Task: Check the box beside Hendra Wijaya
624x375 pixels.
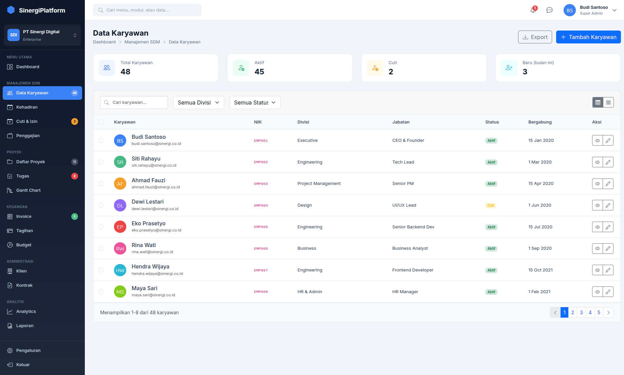Action: [101, 270]
